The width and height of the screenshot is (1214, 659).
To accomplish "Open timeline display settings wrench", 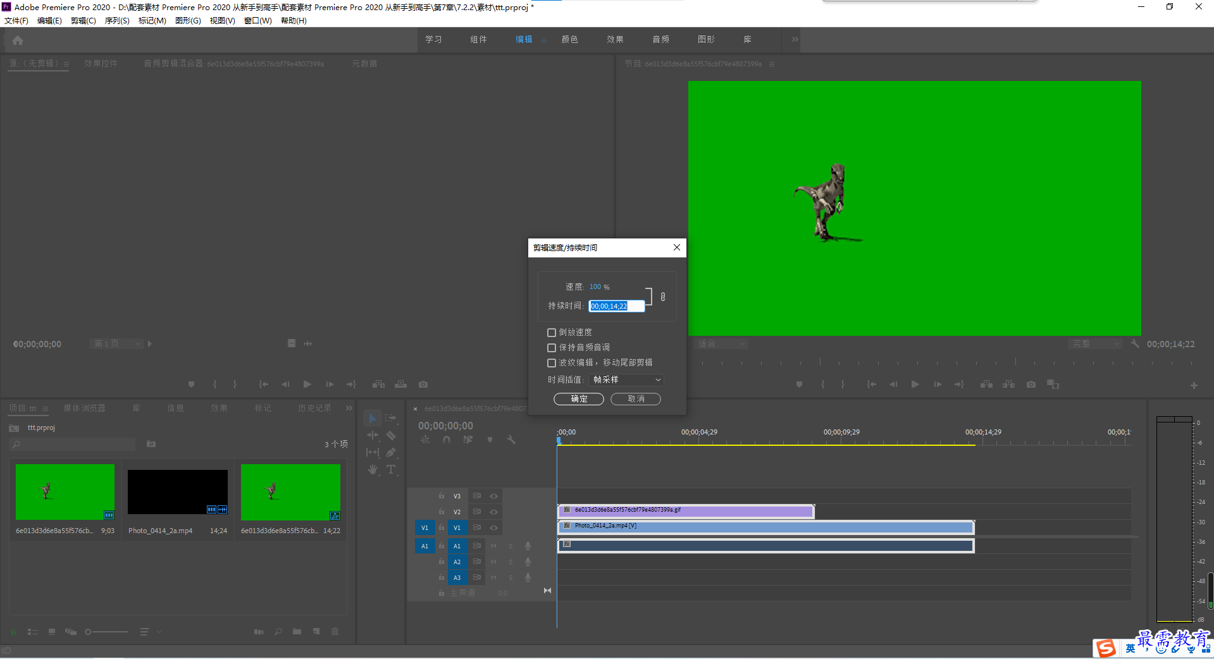I will click(511, 440).
